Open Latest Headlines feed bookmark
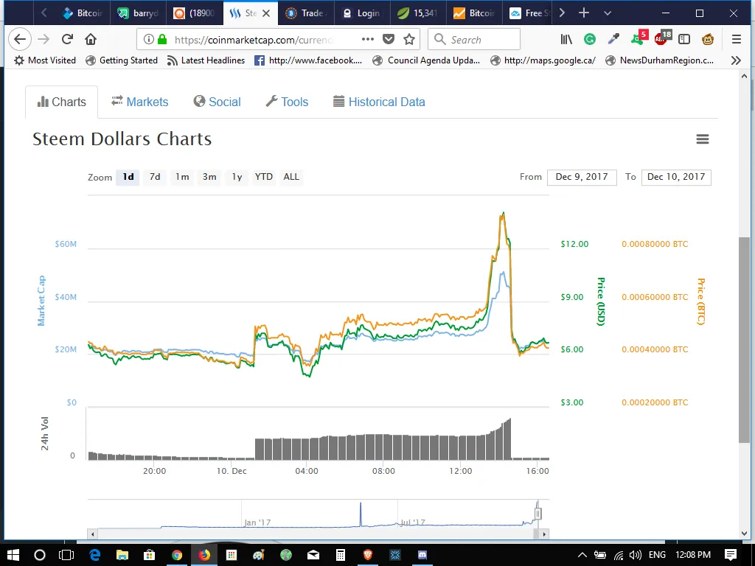The height and width of the screenshot is (566, 755). (x=206, y=60)
